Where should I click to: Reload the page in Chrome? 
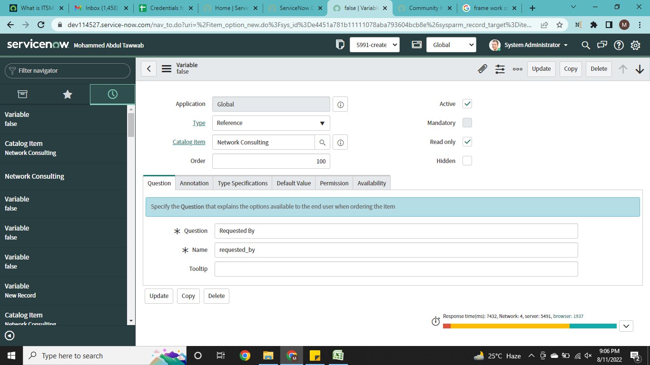[41, 25]
